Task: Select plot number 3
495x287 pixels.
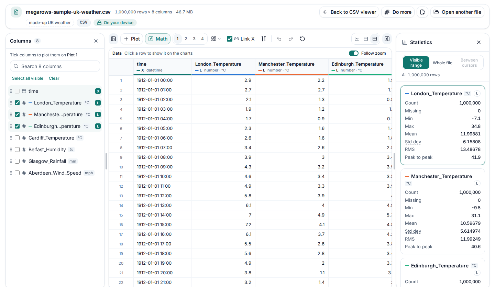Action: [194, 39]
